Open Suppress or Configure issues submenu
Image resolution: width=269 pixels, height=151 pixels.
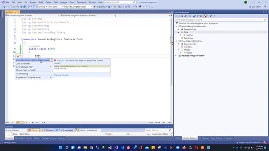[x=34, y=77]
